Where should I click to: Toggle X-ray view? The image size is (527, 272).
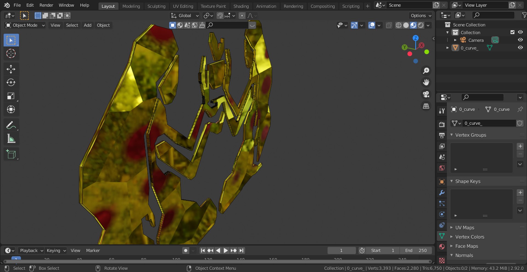point(389,25)
